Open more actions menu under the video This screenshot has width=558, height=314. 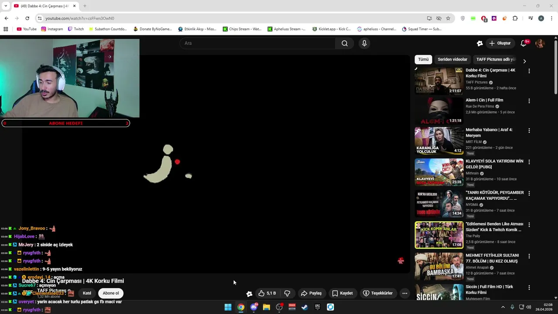(x=405, y=293)
